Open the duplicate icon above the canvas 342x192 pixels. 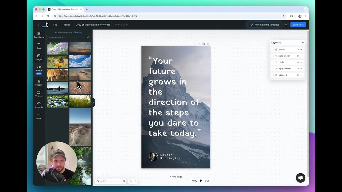pyautogui.click(x=204, y=43)
